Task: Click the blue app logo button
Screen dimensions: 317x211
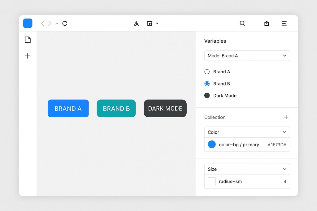Action: 28,23
